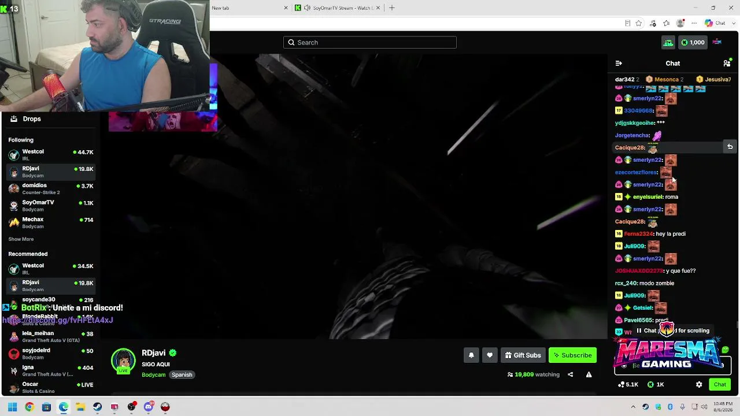Open the chat users list icon
This screenshot has height=416, width=740.
coord(727,64)
